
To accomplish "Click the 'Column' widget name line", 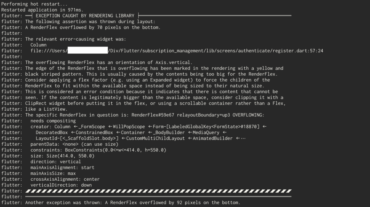I will (38, 45).
